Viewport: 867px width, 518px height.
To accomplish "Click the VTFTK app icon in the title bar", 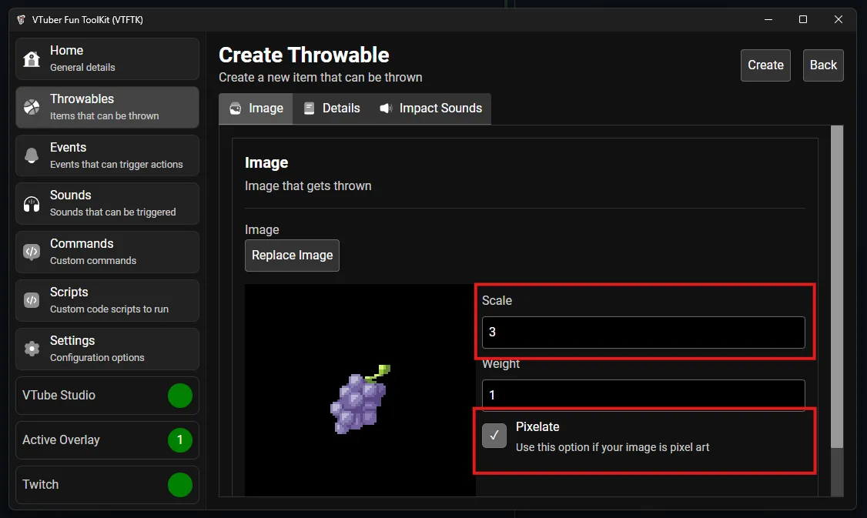I will [x=20, y=19].
